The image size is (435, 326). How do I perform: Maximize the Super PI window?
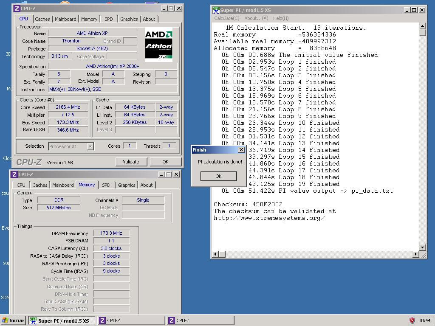pos(414,10)
